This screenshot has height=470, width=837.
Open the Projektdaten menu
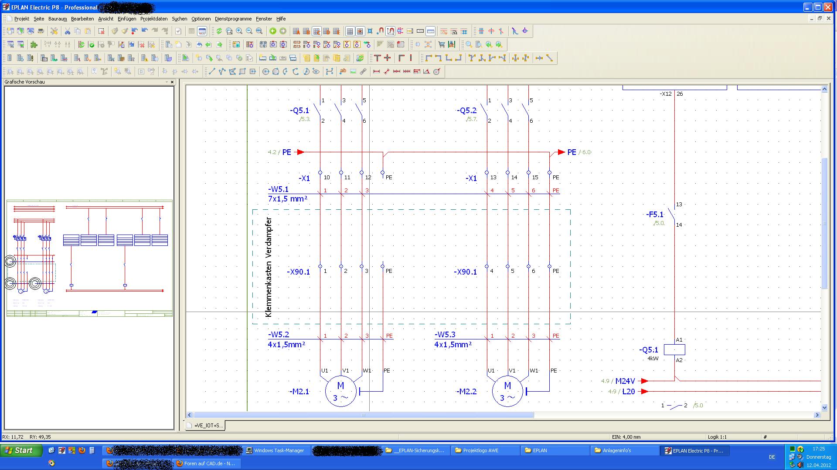(x=154, y=19)
